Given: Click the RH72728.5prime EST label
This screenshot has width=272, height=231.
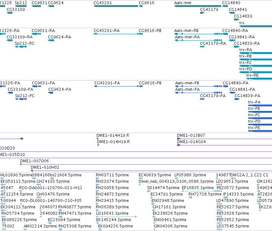Looking at the screenshot, I should pos(205,194).
